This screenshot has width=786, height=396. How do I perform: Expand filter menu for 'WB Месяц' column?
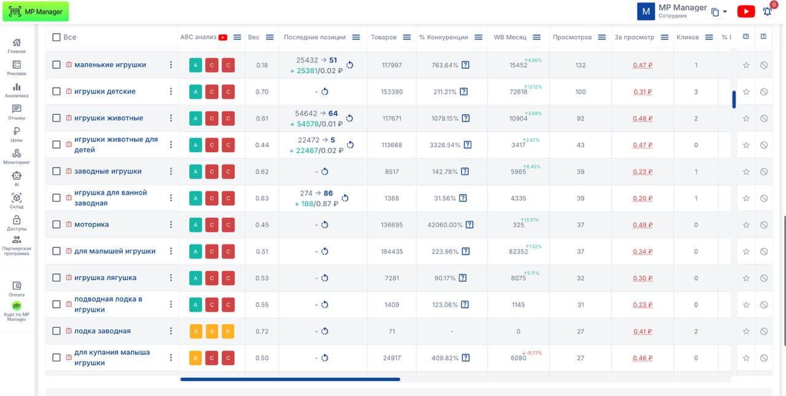[537, 37]
